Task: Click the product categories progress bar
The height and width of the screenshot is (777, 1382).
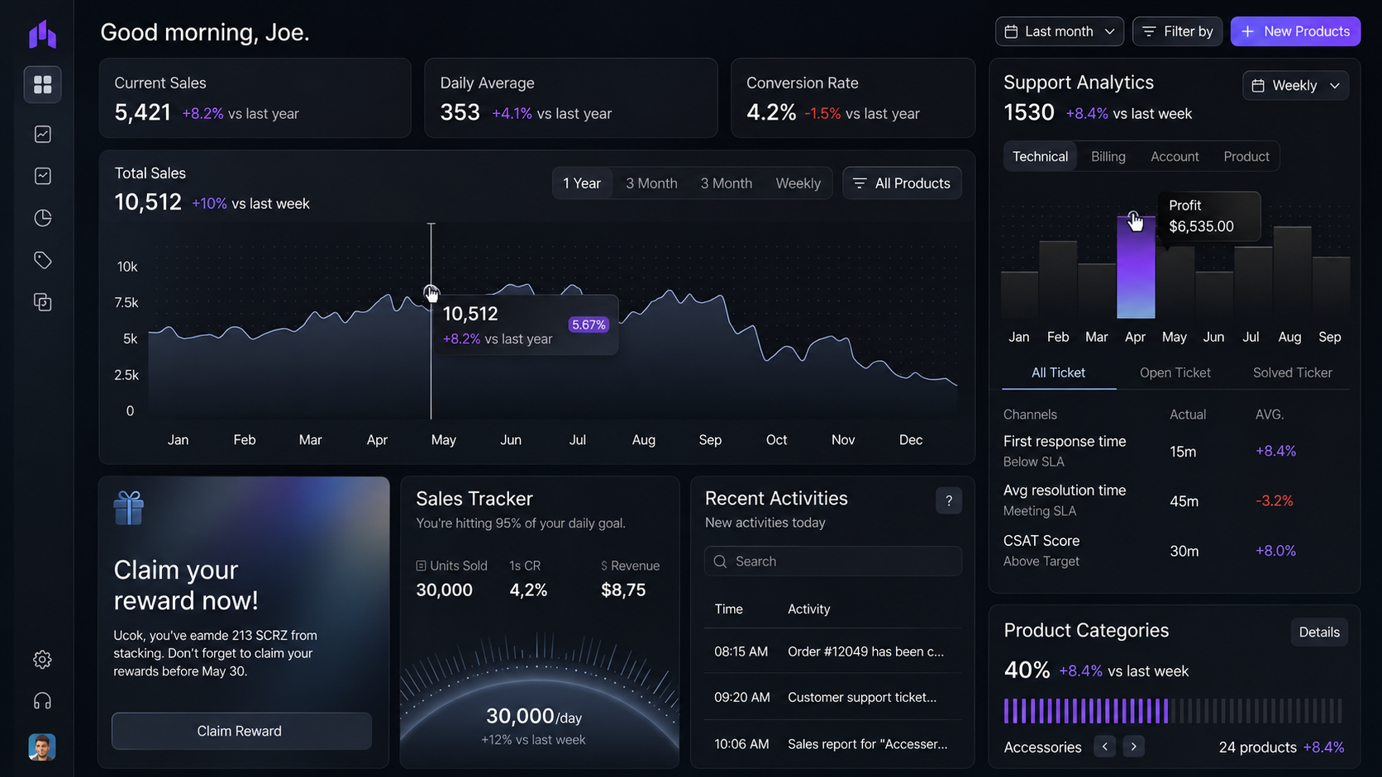Action: [x=1173, y=711]
